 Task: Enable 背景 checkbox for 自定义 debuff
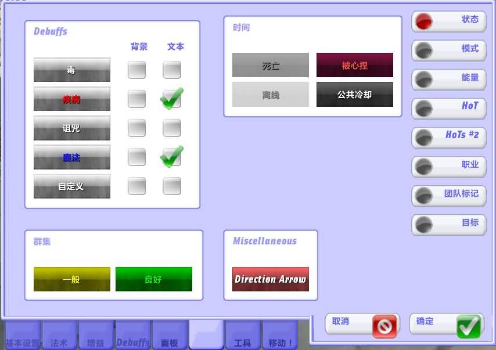click(136, 186)
